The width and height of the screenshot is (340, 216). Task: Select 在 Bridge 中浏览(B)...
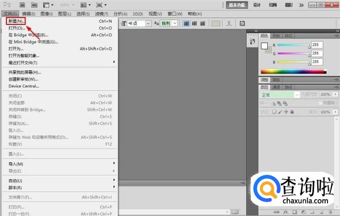[60, 35]
